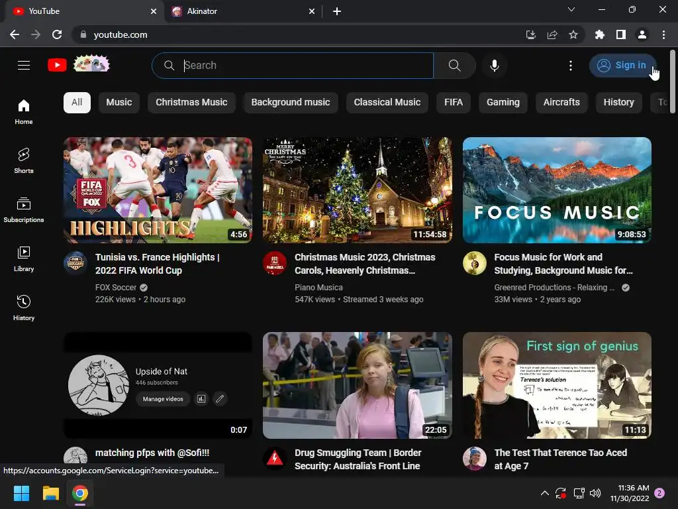This screenshot has height=509, width=678.
Task: Click The Test That Terence Tao Aced title
Action: (560, 459)
